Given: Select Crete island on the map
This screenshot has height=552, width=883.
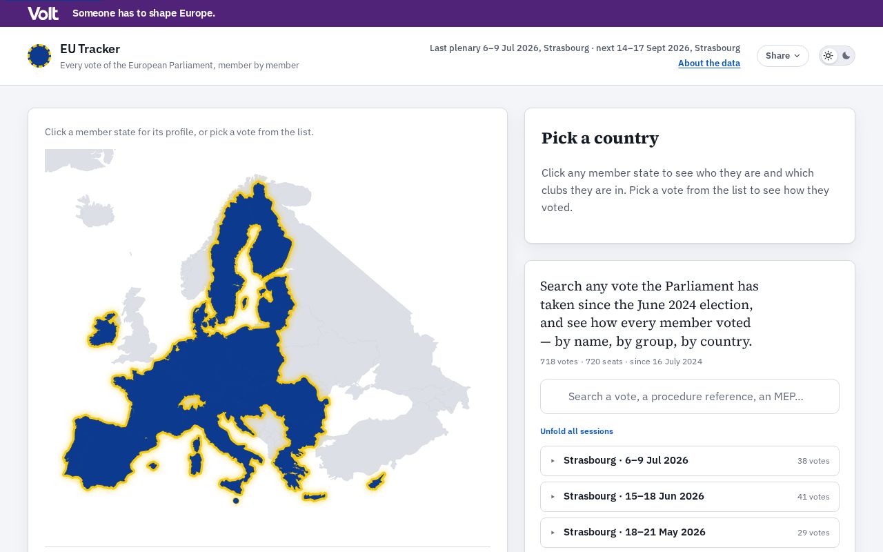Looking at the screenshot, I should [x=314, y=497].
